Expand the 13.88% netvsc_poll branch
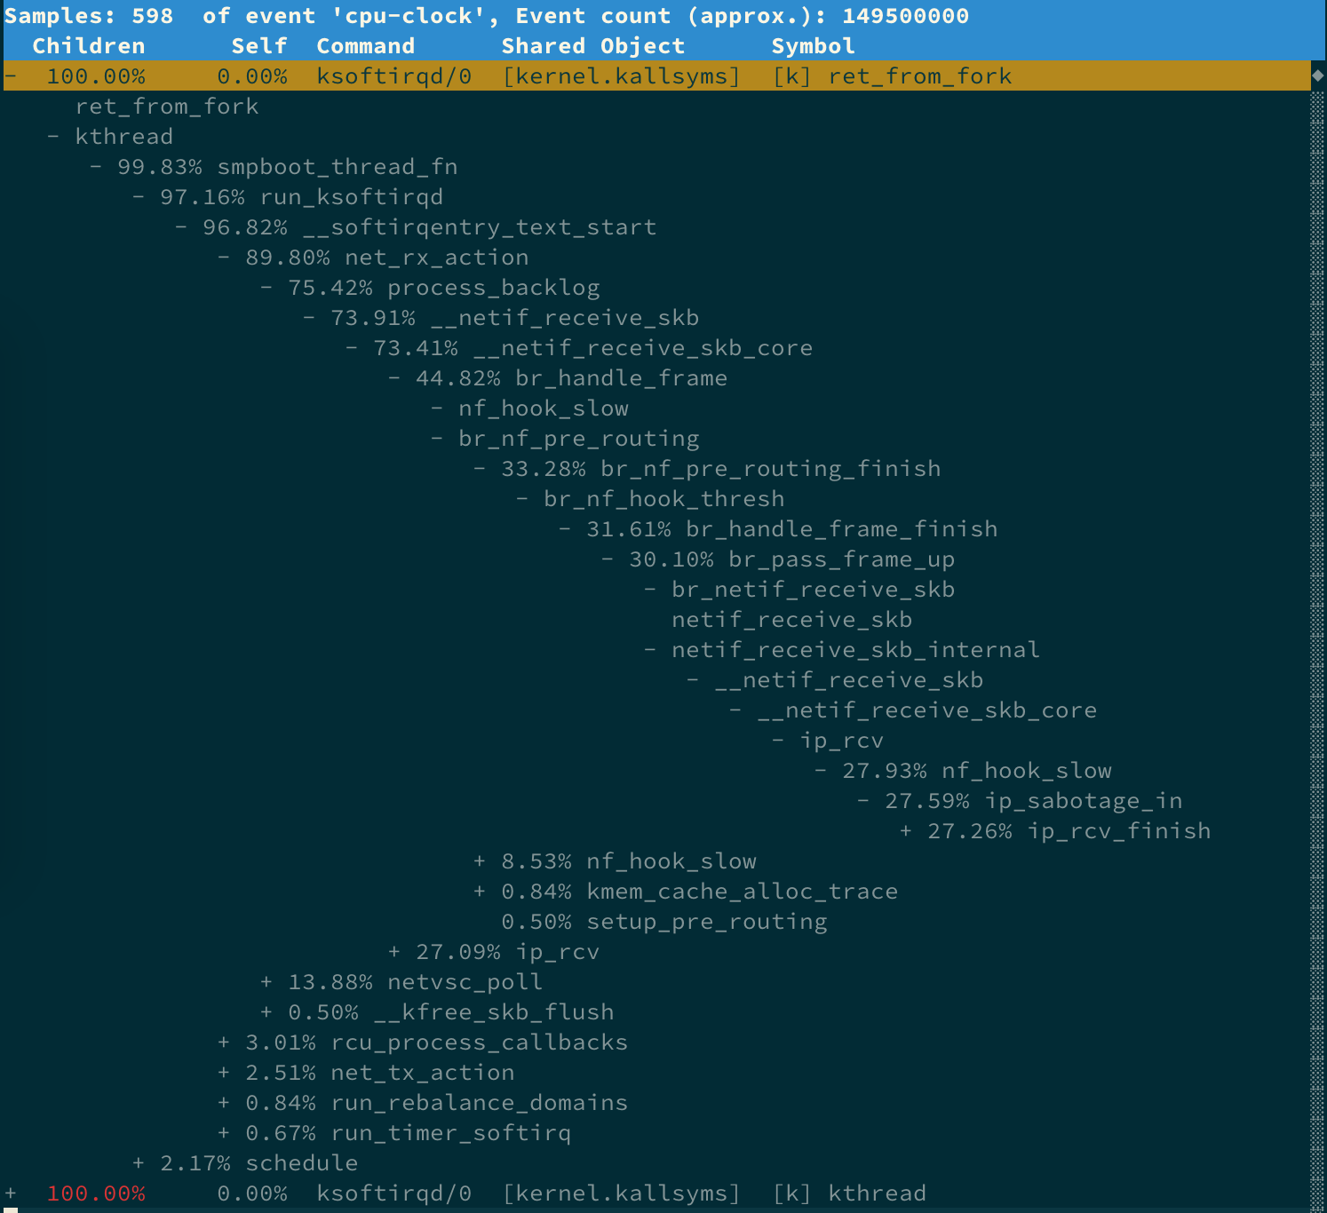Viewport: 1327px width, 1213px height. tap(266, 982)
